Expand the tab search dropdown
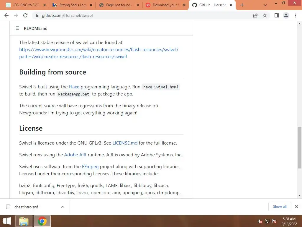 click(265, 5)
